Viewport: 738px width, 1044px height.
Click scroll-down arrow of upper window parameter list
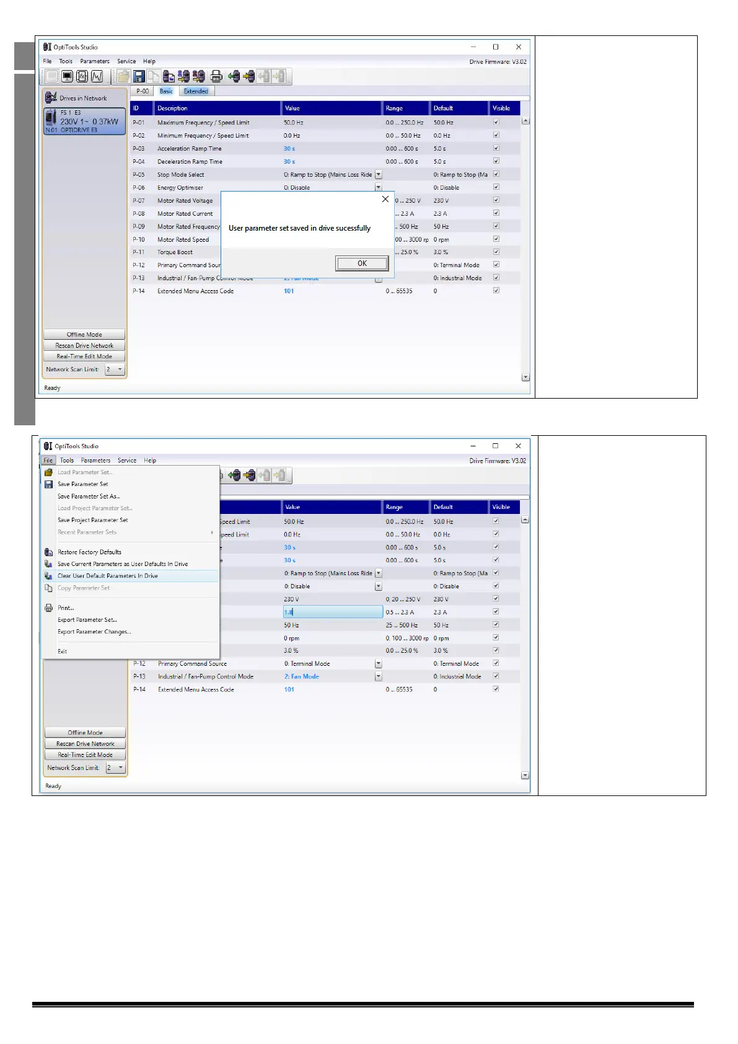pos(525,377)
